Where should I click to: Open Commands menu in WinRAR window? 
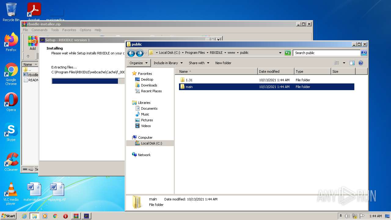coord(39,30)
